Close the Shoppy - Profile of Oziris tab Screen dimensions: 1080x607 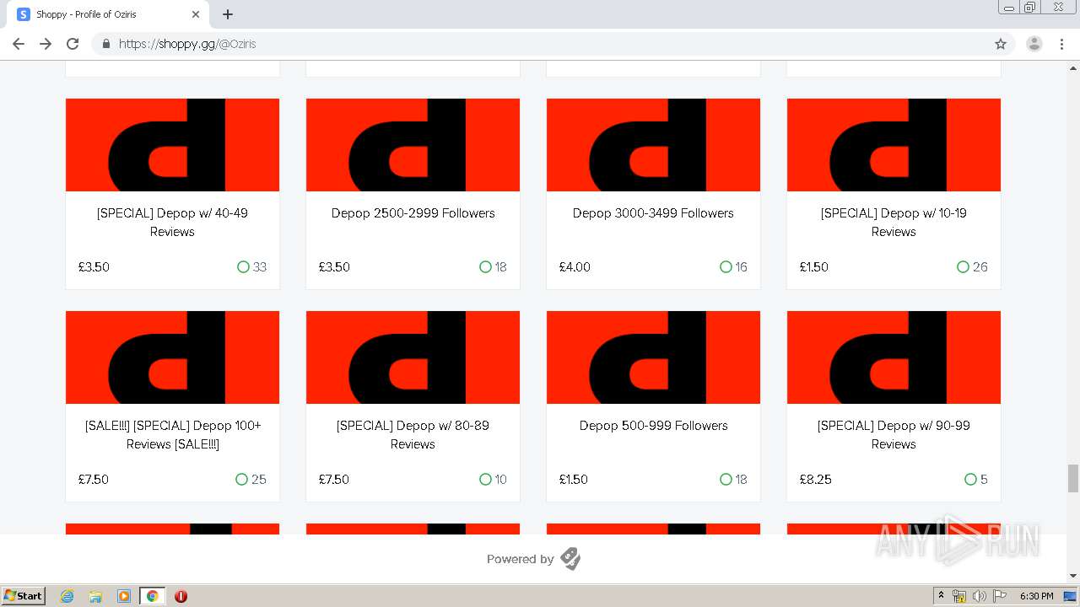(196, 14)
